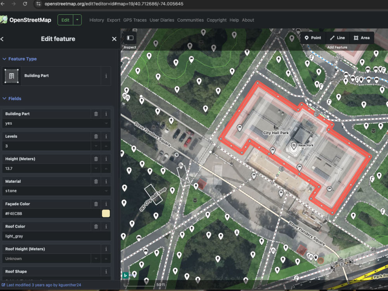Decrease the Height (Meters) value
The image size is (388, 291).
point(96,168)
